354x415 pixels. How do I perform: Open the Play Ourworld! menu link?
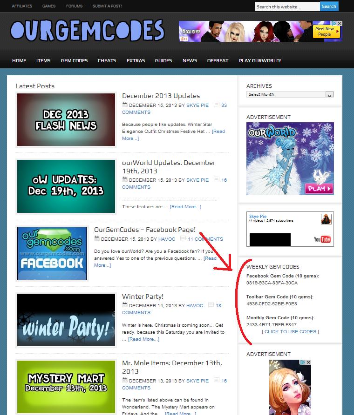click(x=259, y=61)
